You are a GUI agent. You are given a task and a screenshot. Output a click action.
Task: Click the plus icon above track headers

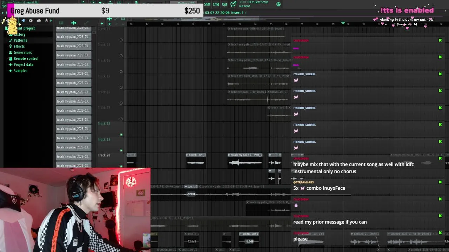coord(102,24)
